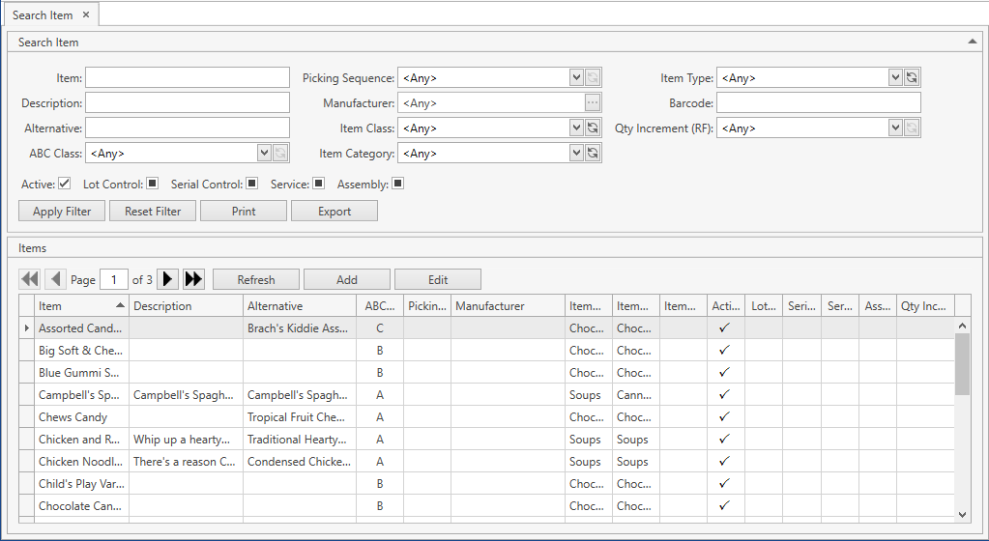Open the Item Type dropdown
This screenshot has width=989, height=541.
[895, 77]
